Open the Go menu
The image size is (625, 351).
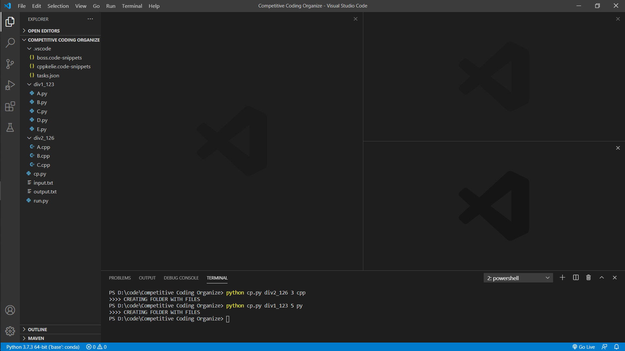point(96,6)
